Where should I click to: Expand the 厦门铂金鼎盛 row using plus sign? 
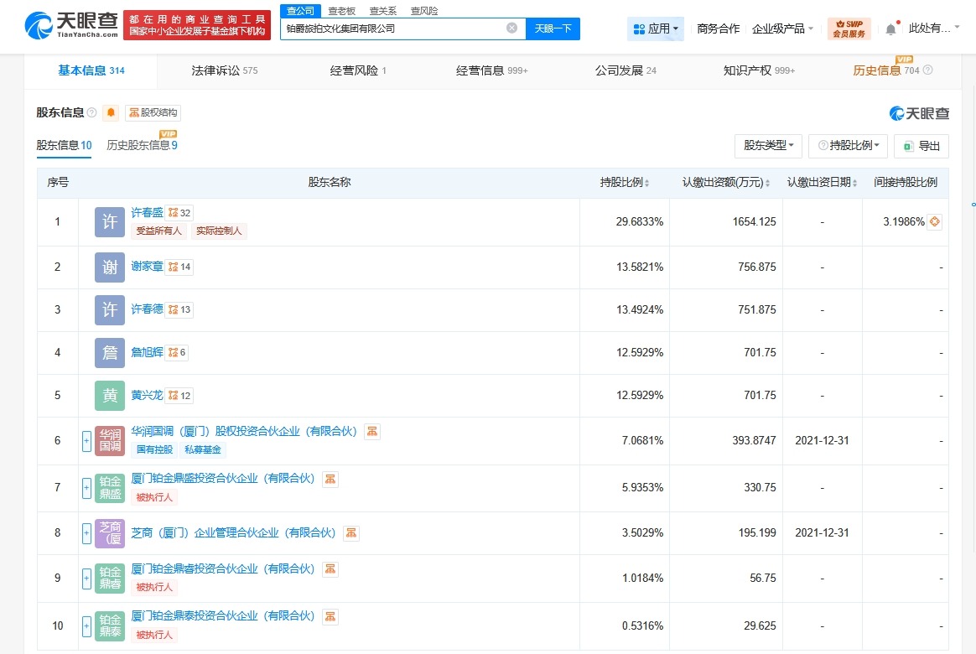[86, 488]
